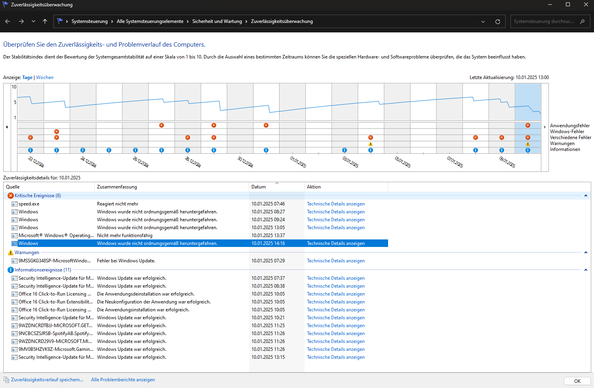Sort by the Aktion column header
The height and width of the screenshot is (388, 594).
click(346, 187)
